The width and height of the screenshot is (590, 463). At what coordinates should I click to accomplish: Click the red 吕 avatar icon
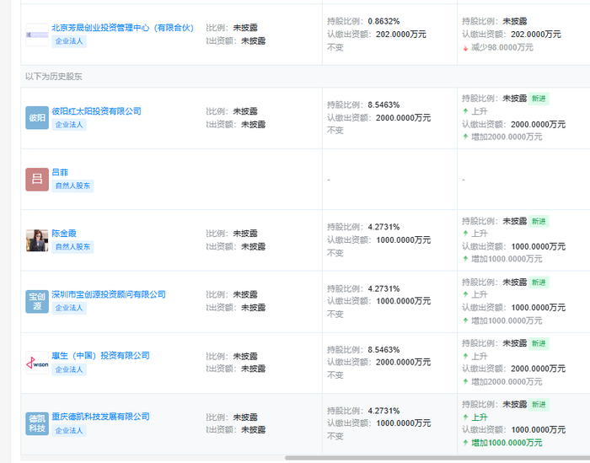tap(37, 179)
